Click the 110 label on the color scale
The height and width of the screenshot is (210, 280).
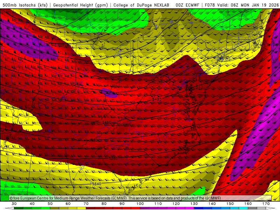tap(158, 204)
